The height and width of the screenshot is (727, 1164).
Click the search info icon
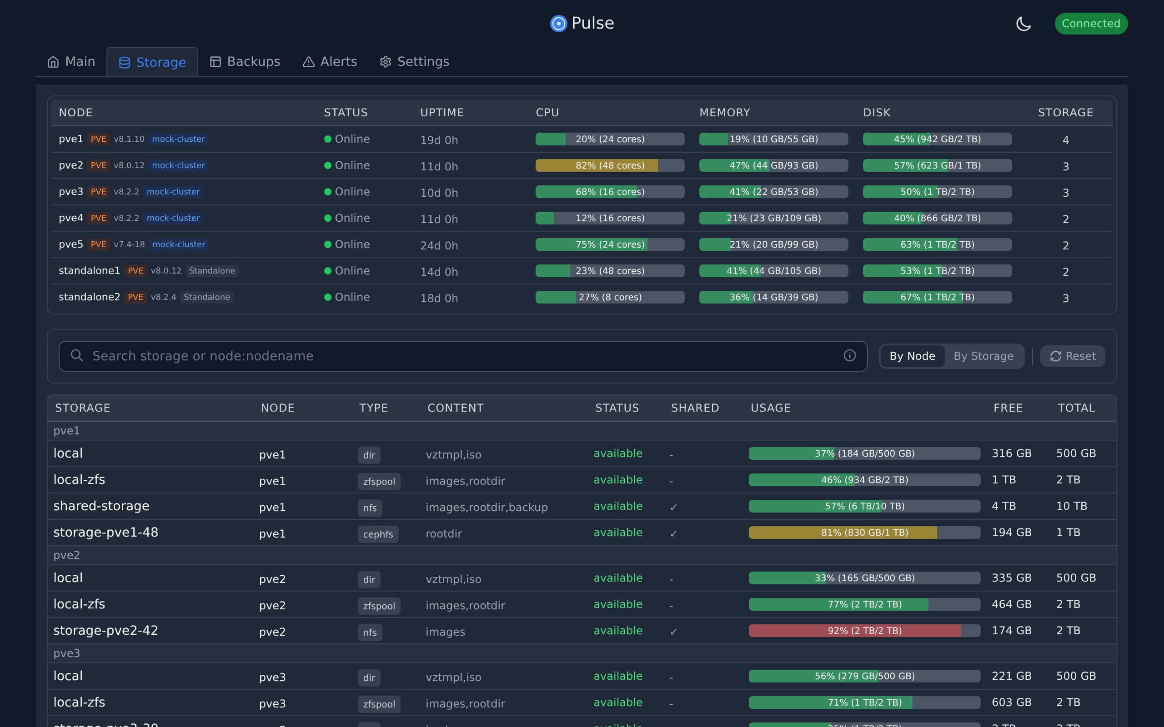[x=849, y=355]
